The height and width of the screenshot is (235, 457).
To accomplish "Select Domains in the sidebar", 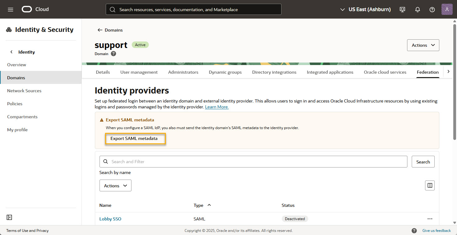I will click(x=41, y=78).
